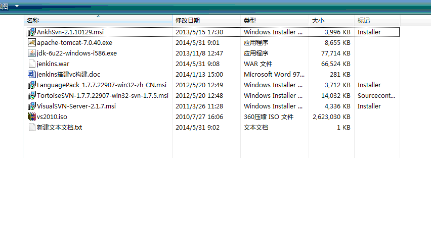The image size is (431, 232).
Task: Select the file name apache-tomcat-7.0.40.exe
Action: 74,43
